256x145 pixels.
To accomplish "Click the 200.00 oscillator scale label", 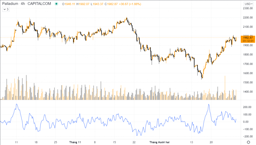I will [247, 107].
